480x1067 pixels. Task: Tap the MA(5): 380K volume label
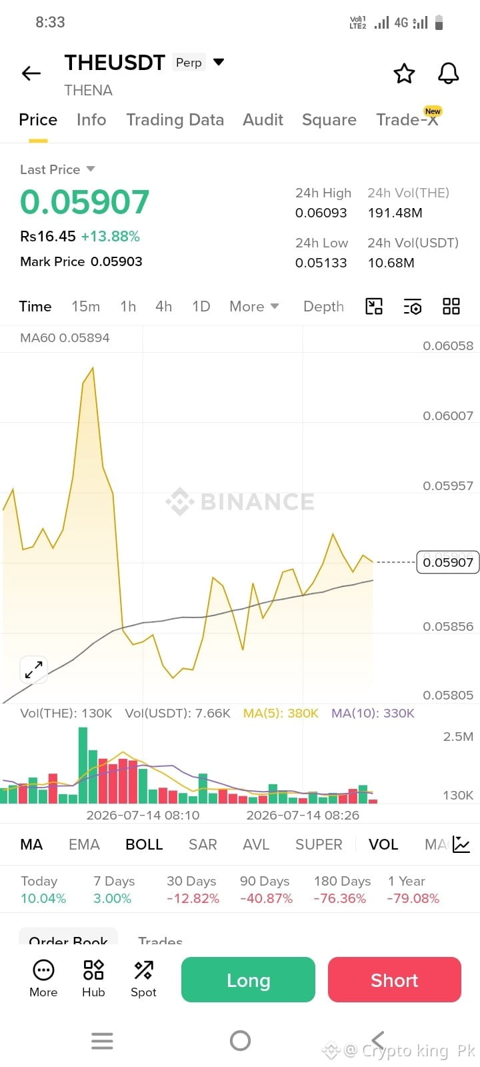coord(281,713)
